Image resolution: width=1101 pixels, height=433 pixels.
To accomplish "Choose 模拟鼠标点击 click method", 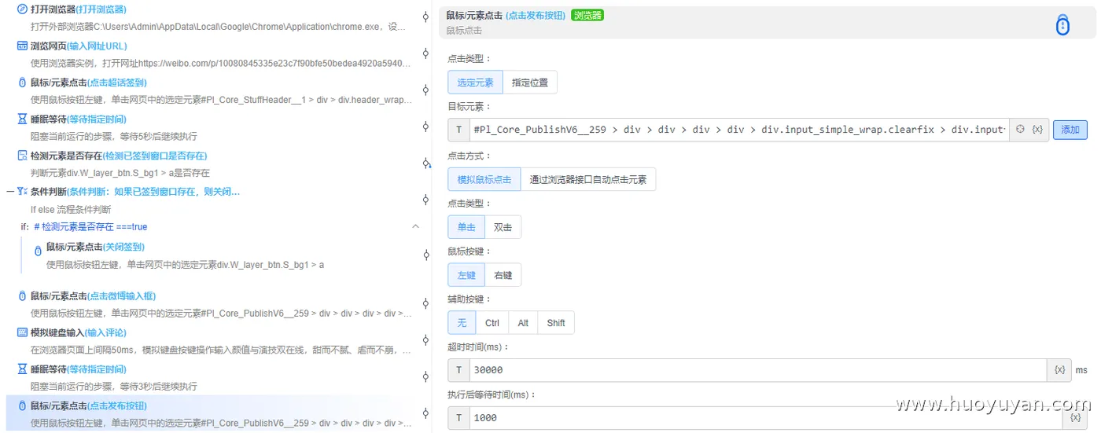I will coord(484,179).
